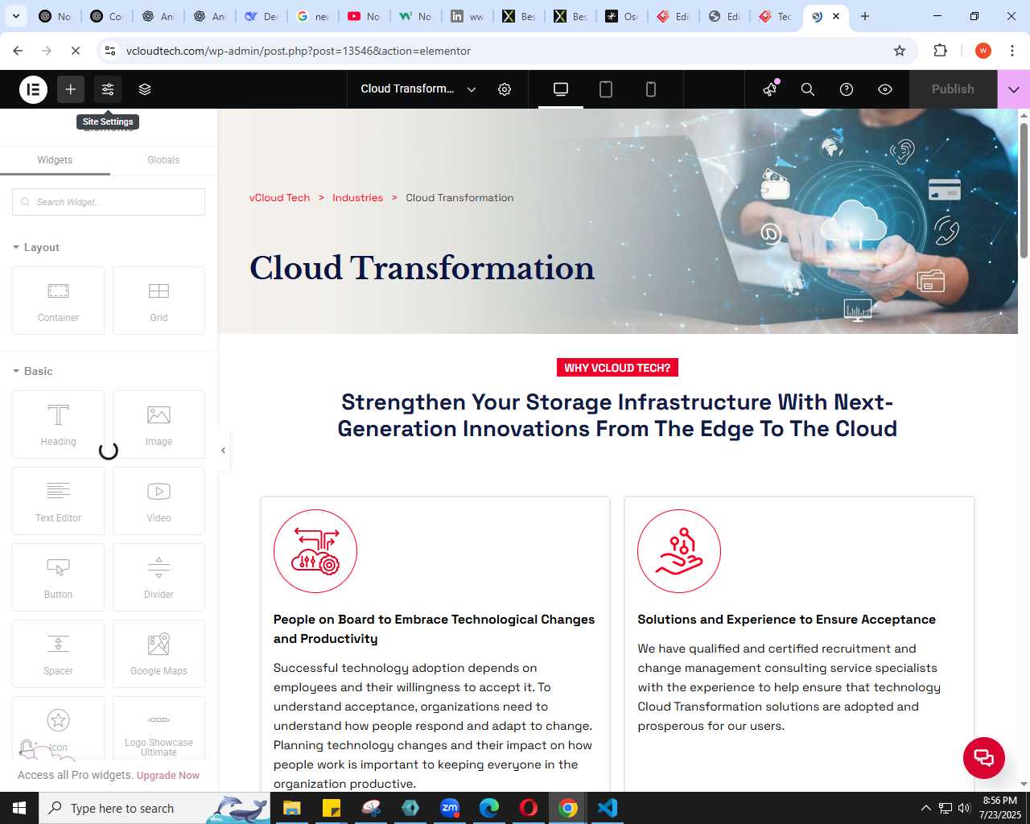Switch to mobile preview mode
Screen dimensions: 1030x824
pos(651,89)
